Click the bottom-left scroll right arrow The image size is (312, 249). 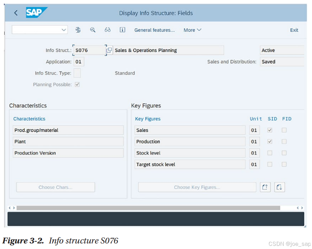14,208
